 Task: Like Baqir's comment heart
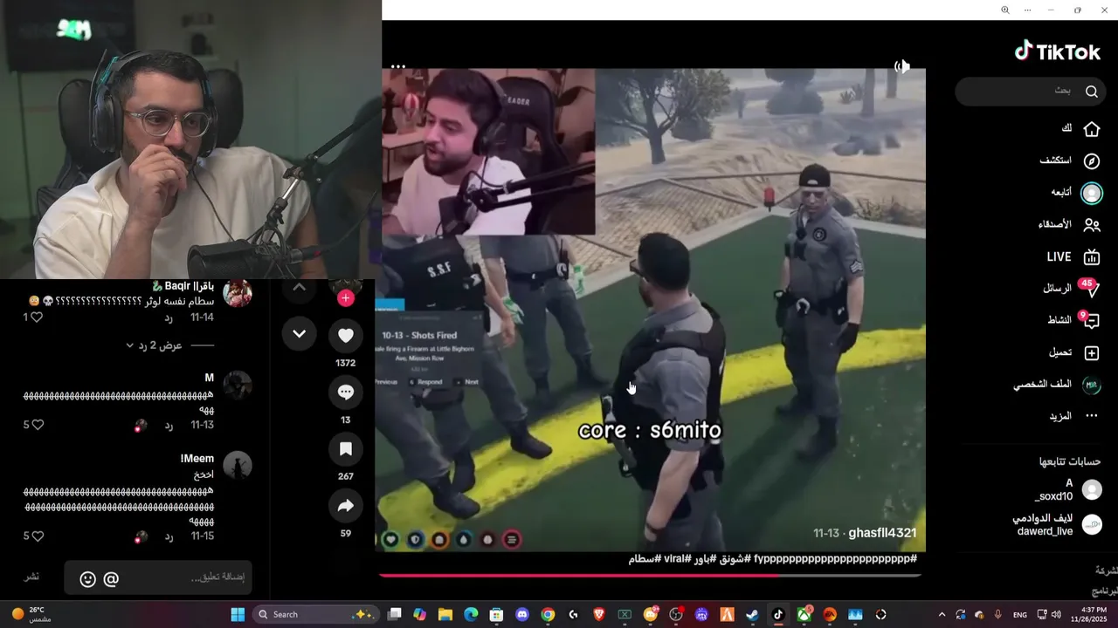point(37,317)
